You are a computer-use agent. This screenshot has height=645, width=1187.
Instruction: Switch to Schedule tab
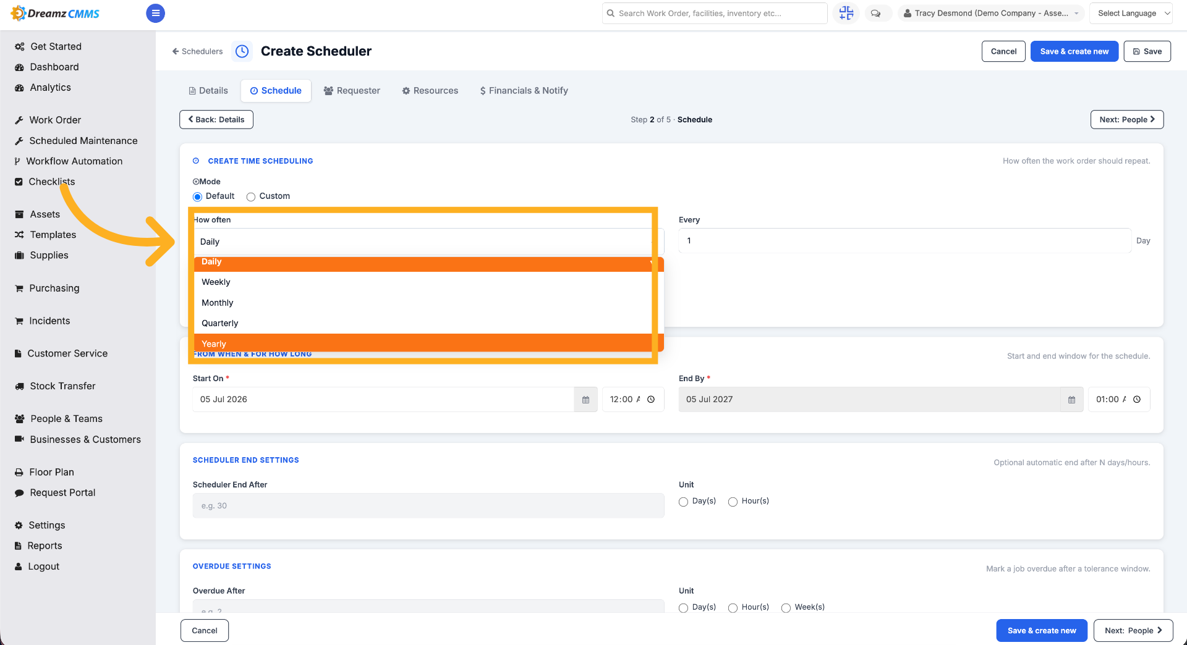[x=276, y=91]
